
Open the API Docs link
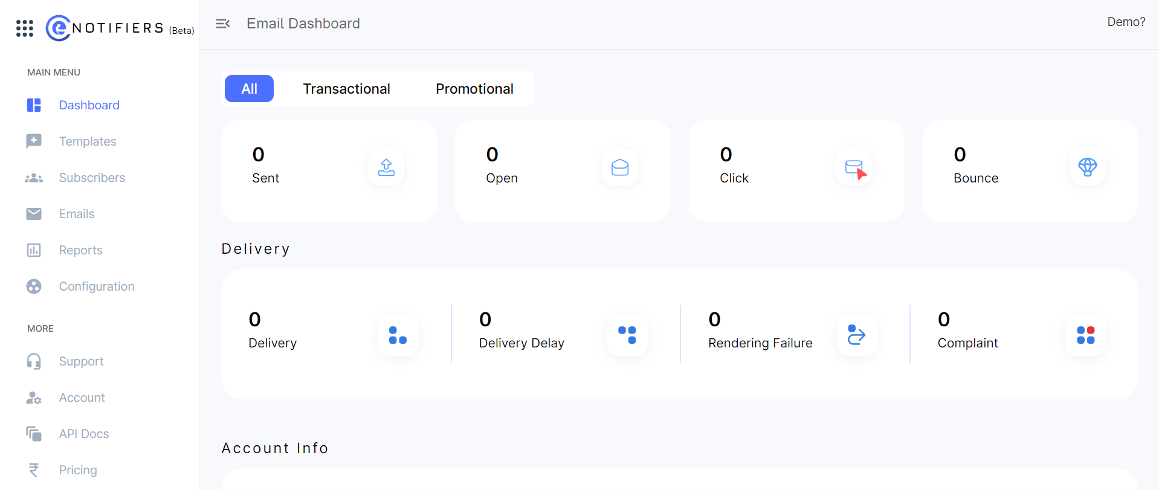click(x=84, y=434)
